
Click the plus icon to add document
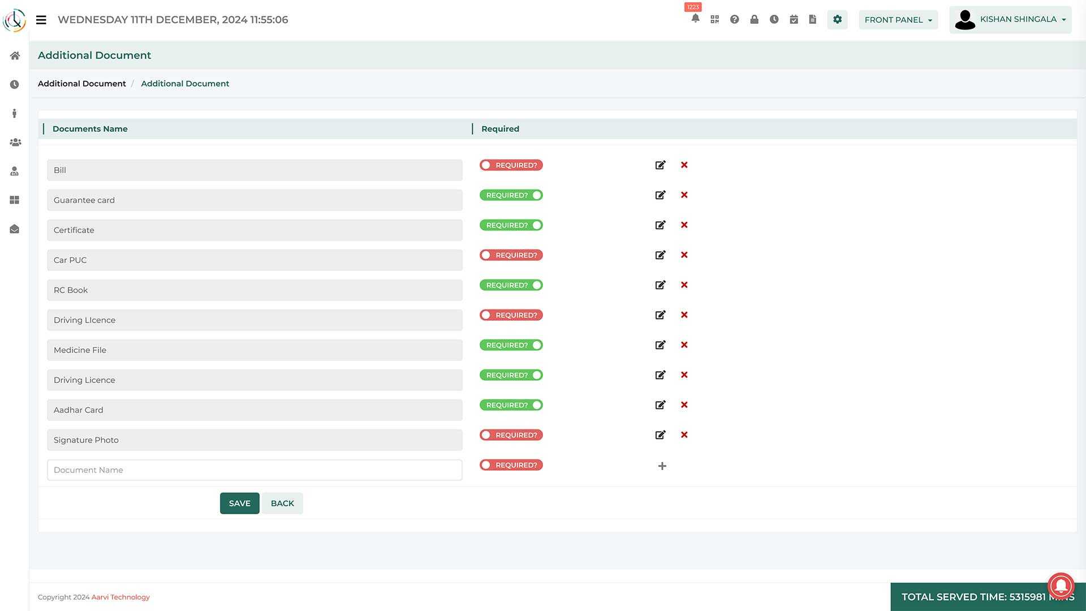coord(662,466)
